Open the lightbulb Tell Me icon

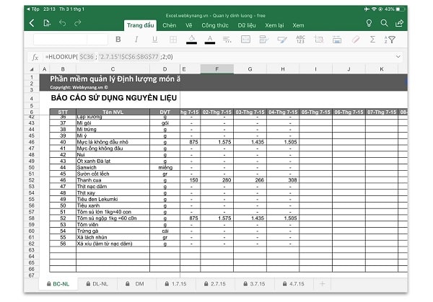pos(369,23)
